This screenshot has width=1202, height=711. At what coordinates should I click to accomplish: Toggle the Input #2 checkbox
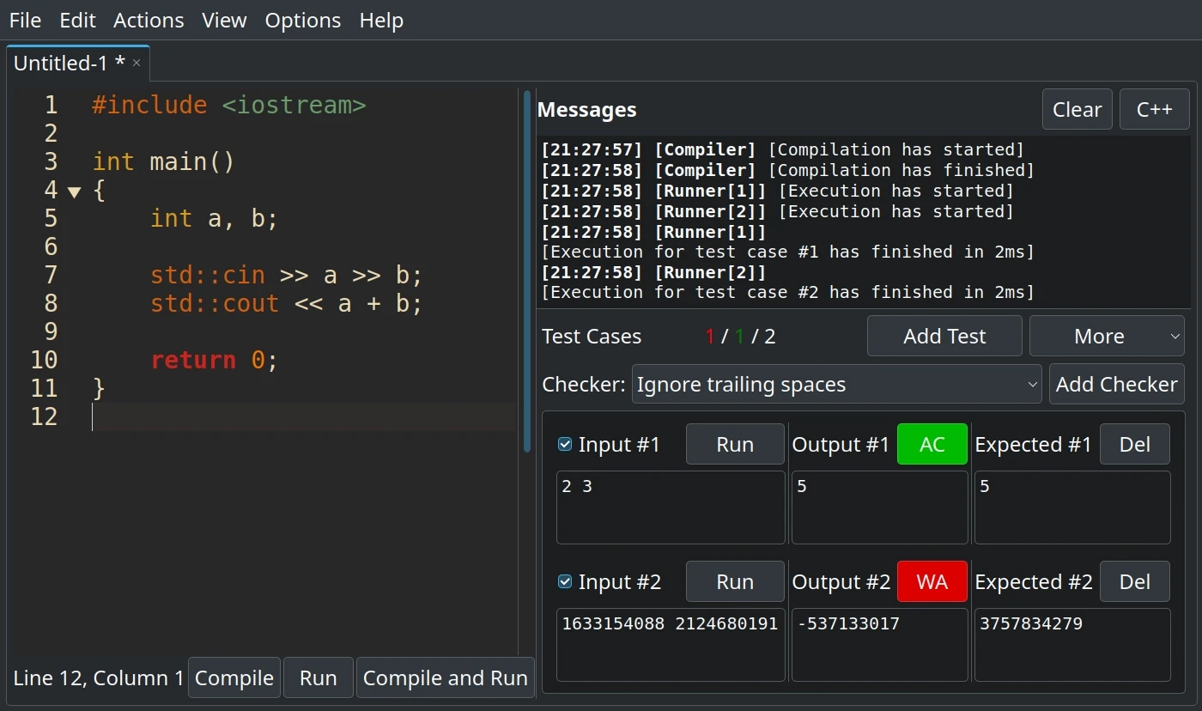coord(565,581)
